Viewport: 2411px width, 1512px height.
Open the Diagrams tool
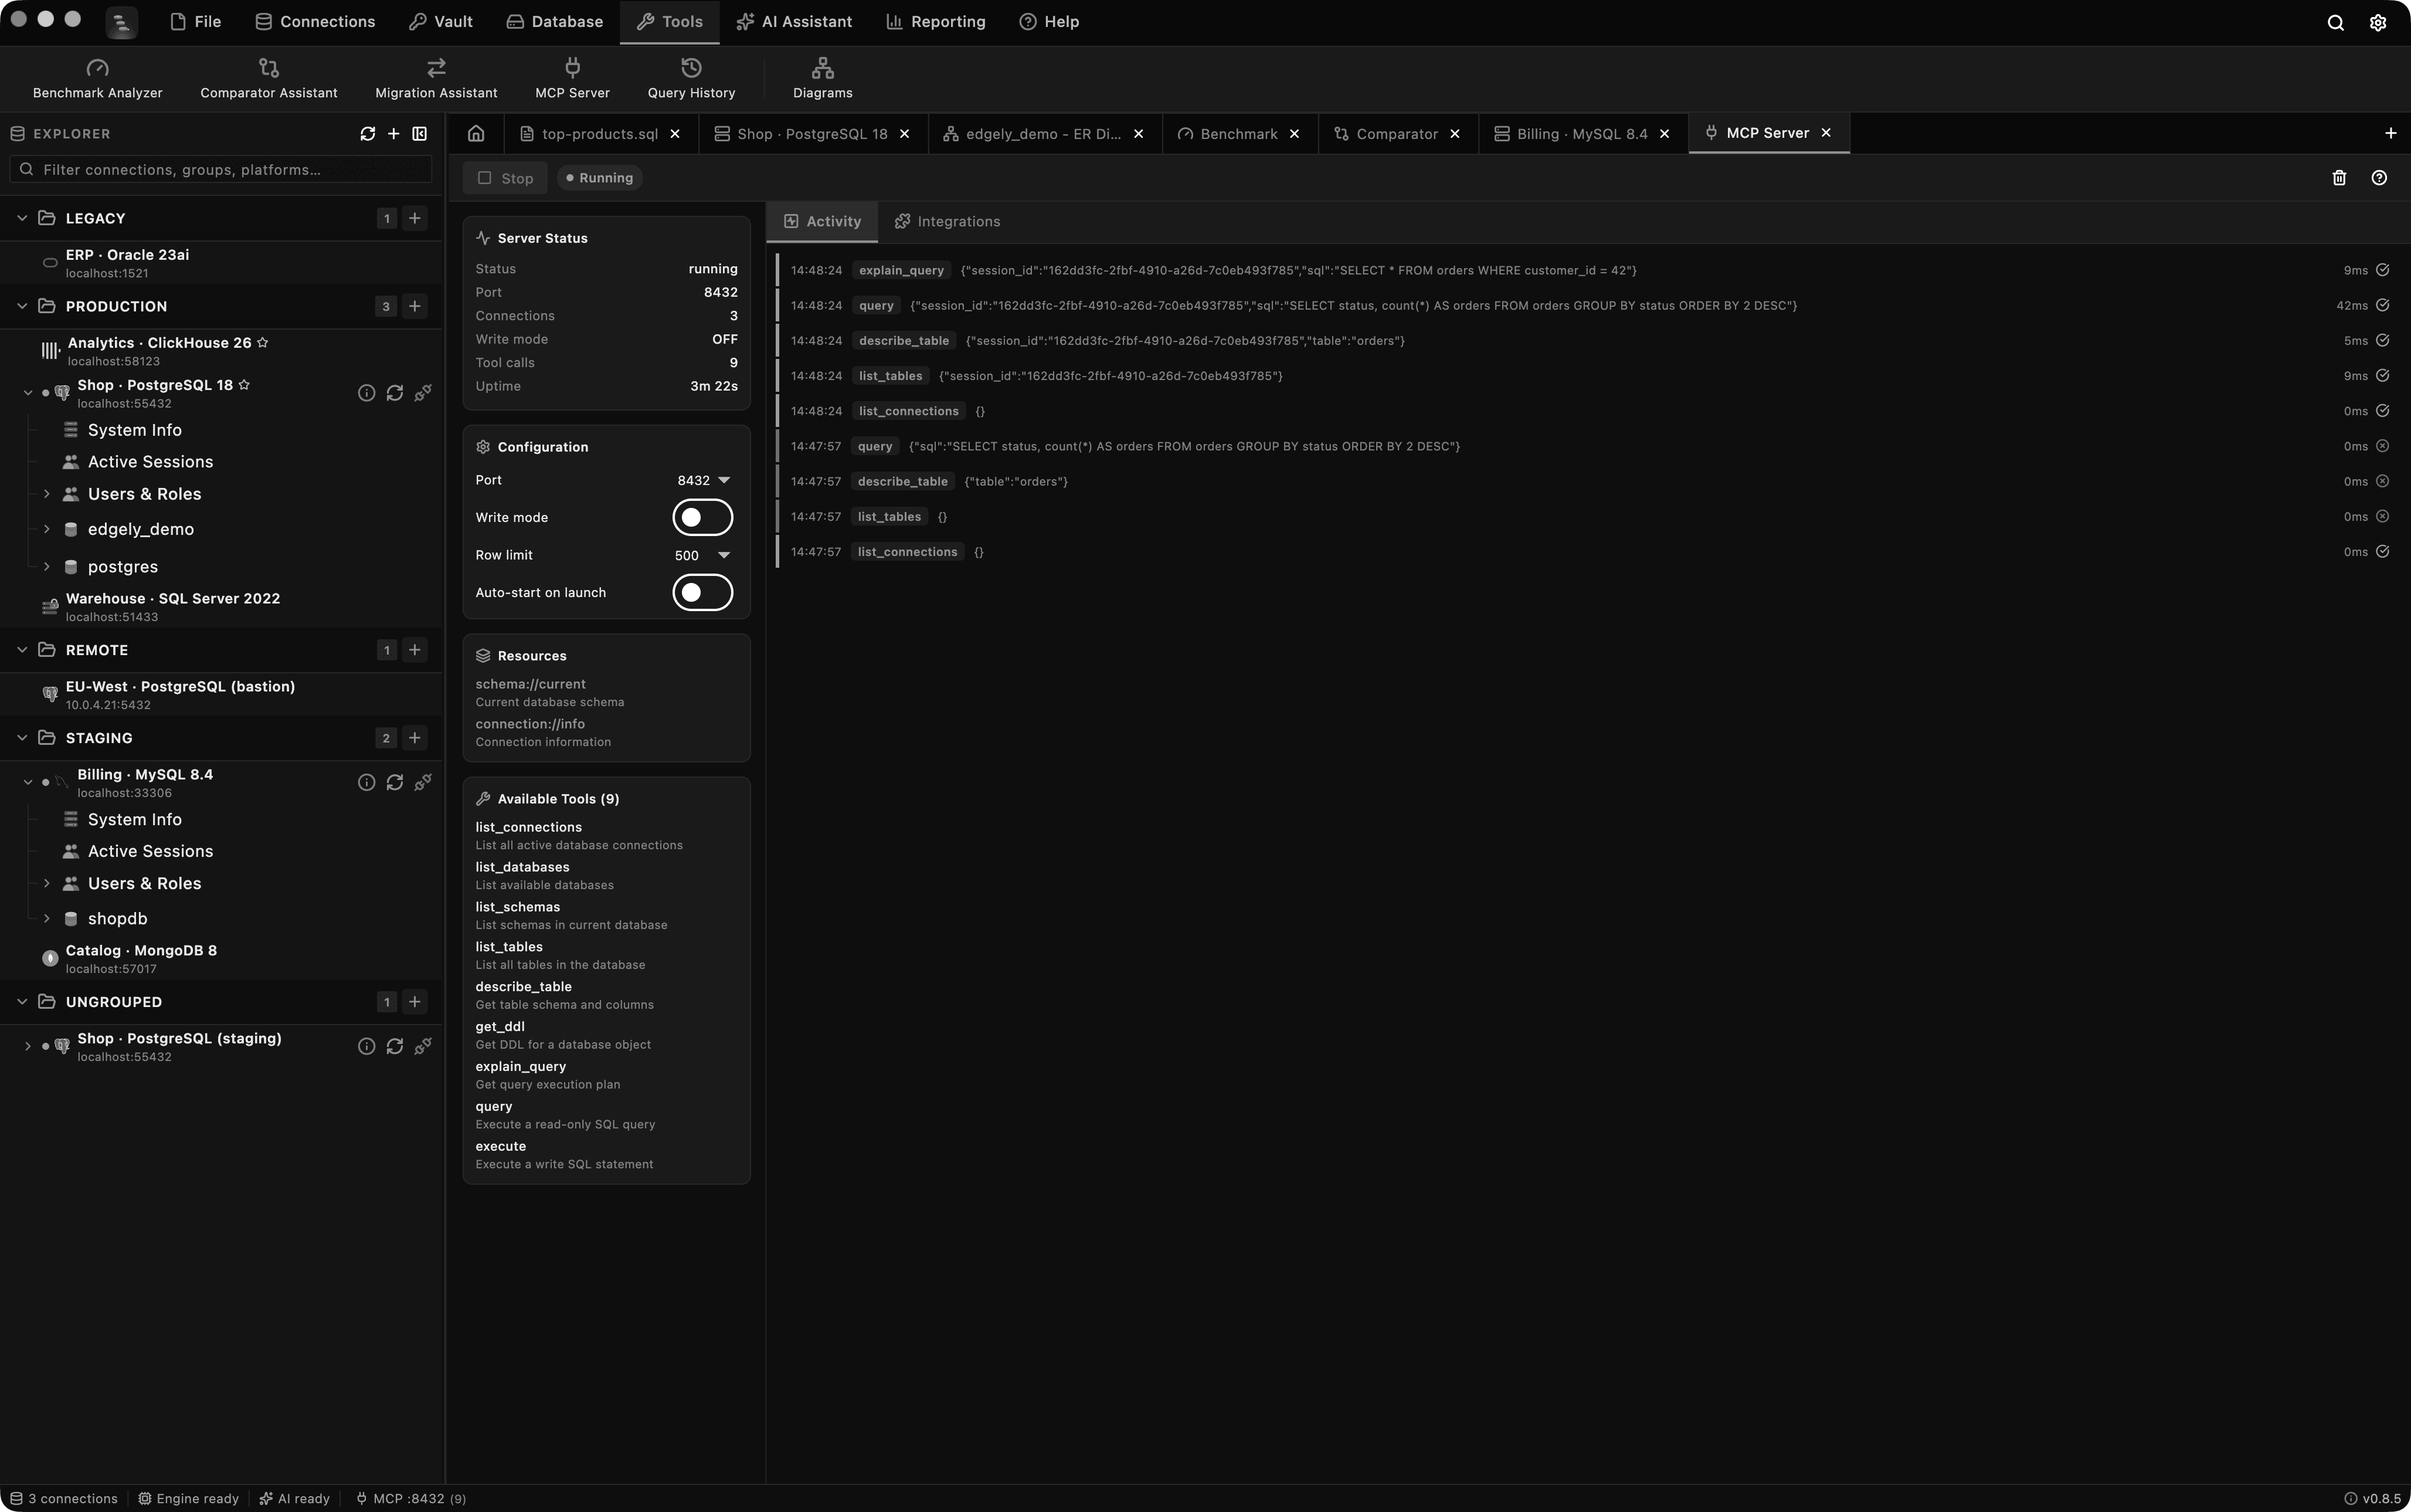pyautogui.click(x=823, y=79)
